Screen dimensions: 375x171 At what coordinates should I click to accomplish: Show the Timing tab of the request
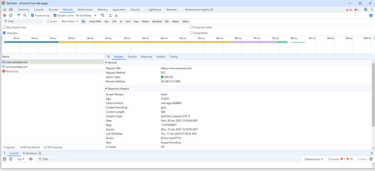(x=174, y=57)
